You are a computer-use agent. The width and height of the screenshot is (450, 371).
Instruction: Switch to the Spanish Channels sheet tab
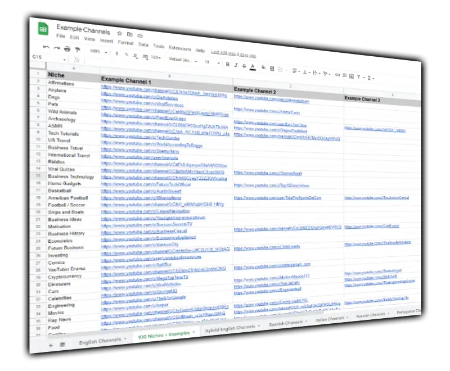(286, 324)
